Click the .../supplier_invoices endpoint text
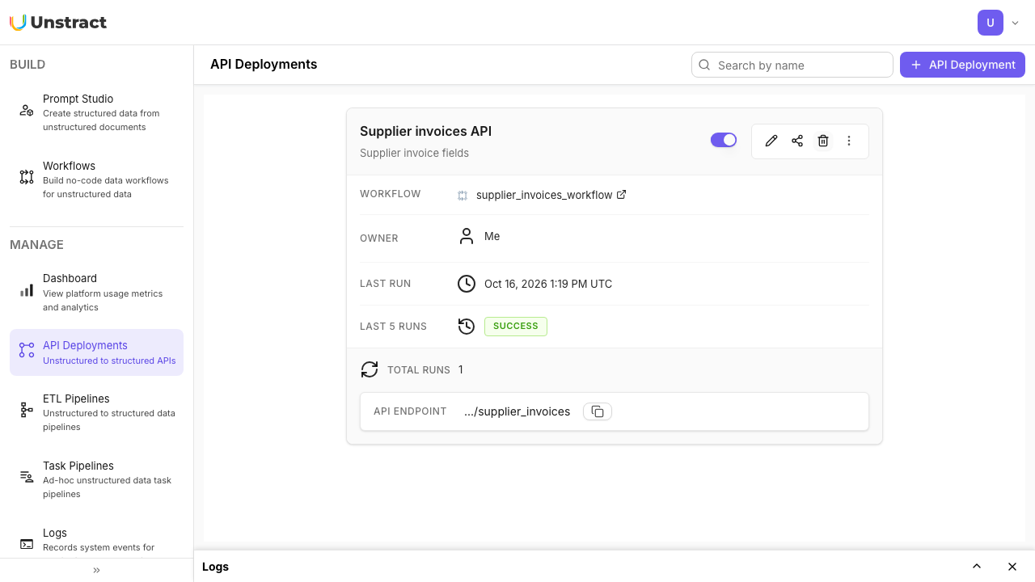Image resolution: width=1035 pixels, height=582 pixels. [517, 411]
